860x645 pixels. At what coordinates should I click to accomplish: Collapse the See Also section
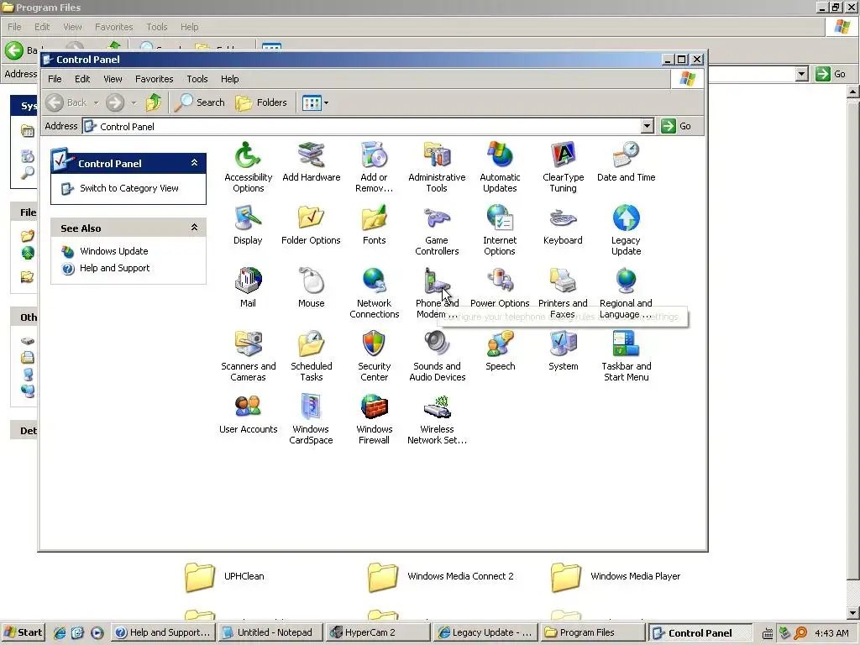tap(194, 228)
